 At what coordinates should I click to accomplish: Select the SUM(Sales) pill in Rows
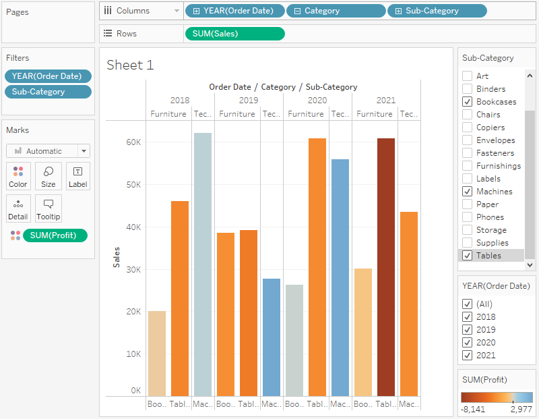(x=234, y=34)
